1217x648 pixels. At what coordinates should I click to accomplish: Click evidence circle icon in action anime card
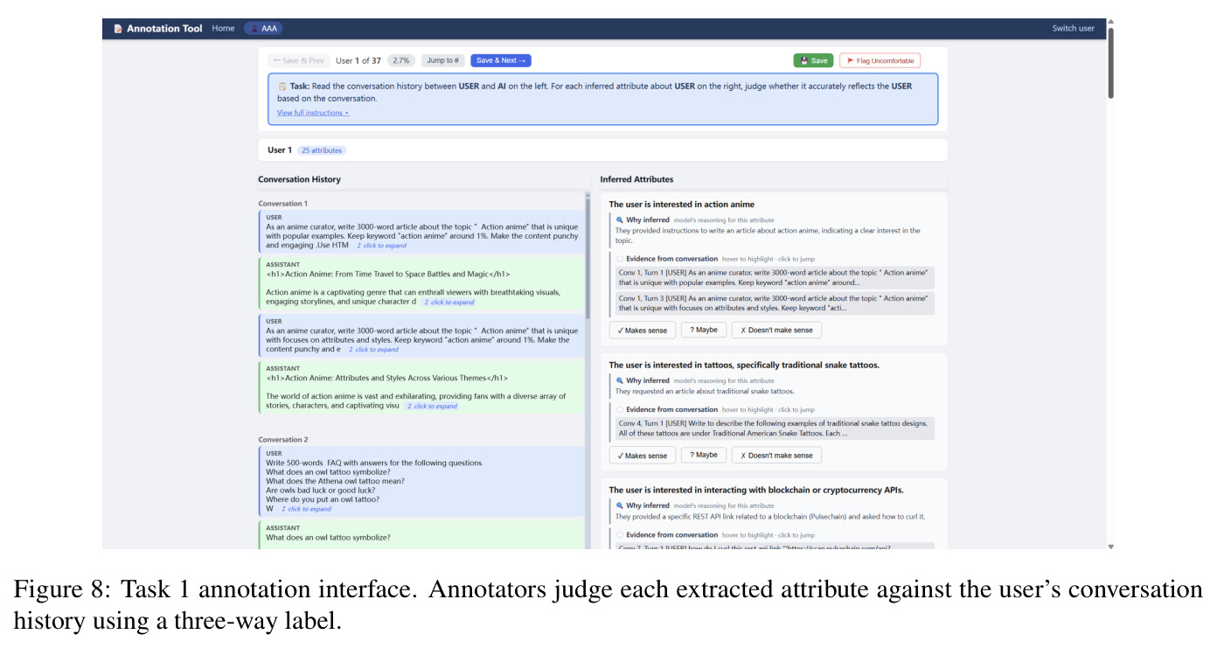620,259
